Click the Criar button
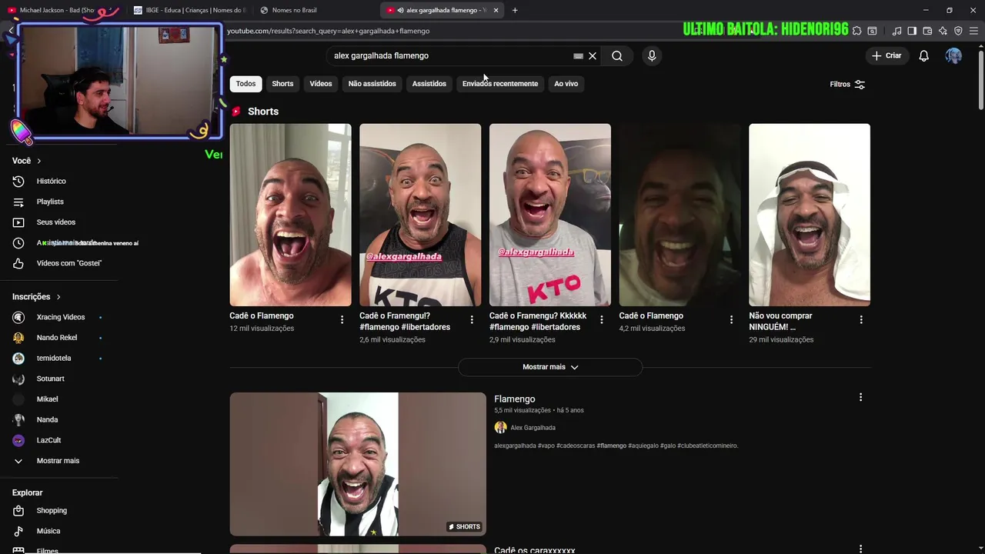 click(886, 55)
